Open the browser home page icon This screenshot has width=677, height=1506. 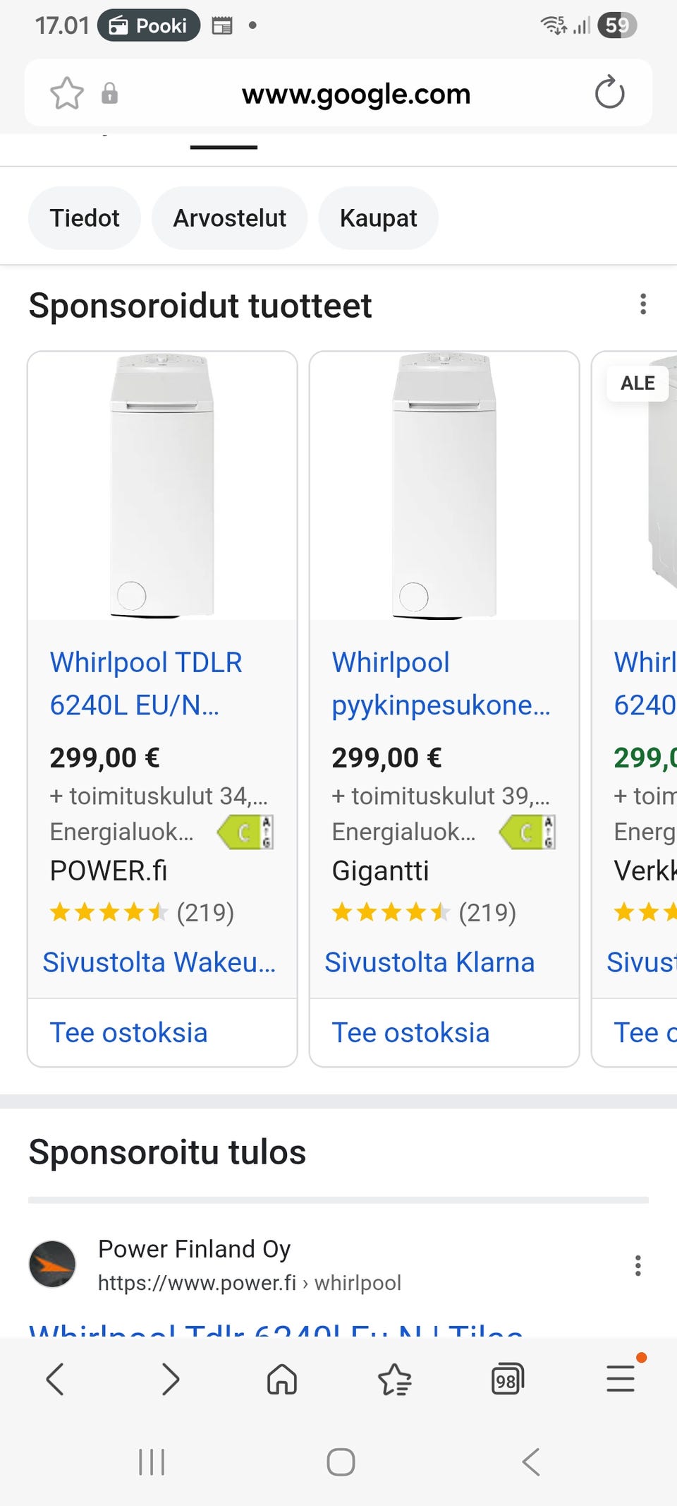[282, 1379]
